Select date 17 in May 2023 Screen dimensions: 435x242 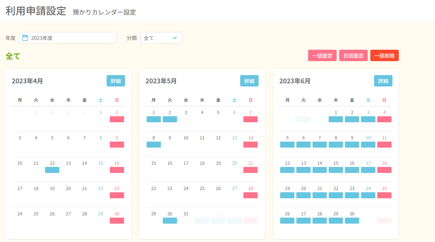pyautogui.click(x=186, y=163)
